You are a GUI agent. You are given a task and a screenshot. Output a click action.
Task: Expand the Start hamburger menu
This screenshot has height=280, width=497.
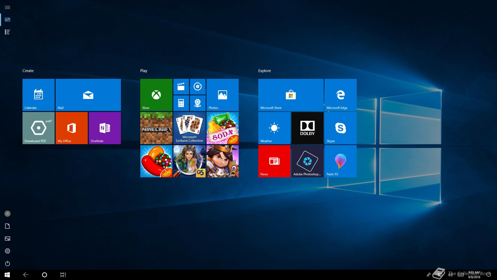point(8,7)
